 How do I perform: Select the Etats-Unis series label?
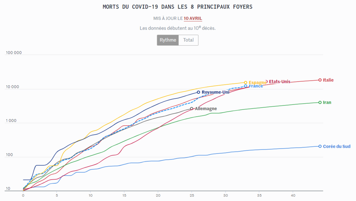click(x=280, y=82)
